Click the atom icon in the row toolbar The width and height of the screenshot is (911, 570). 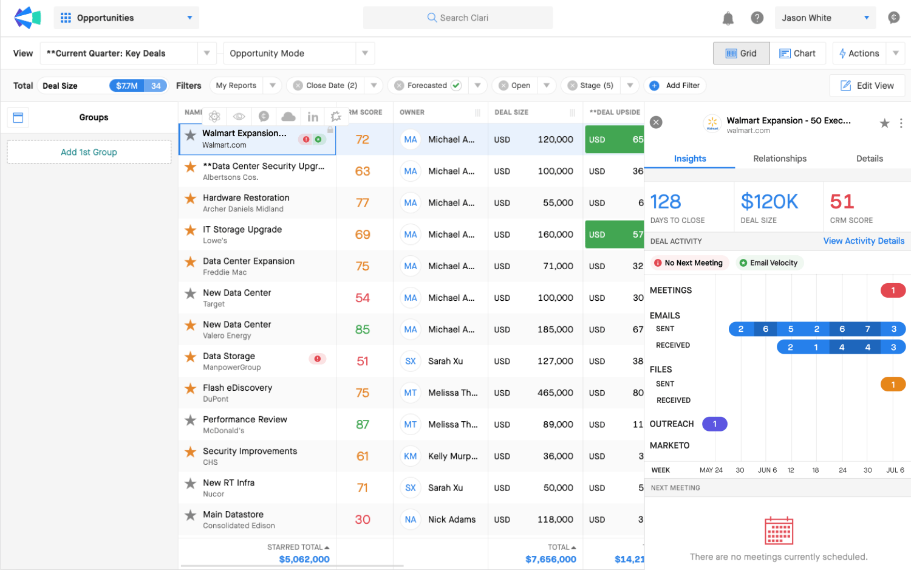(x=214, y=117)
